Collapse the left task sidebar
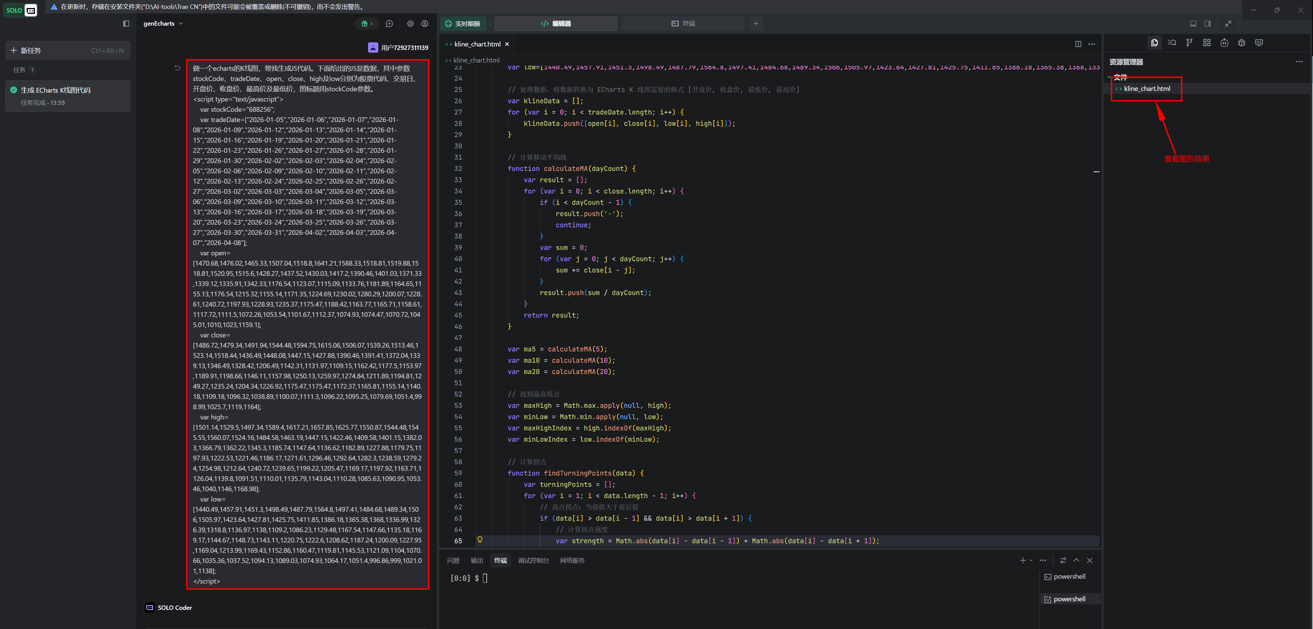This screenshot has height=629, width=1313. 127,24
